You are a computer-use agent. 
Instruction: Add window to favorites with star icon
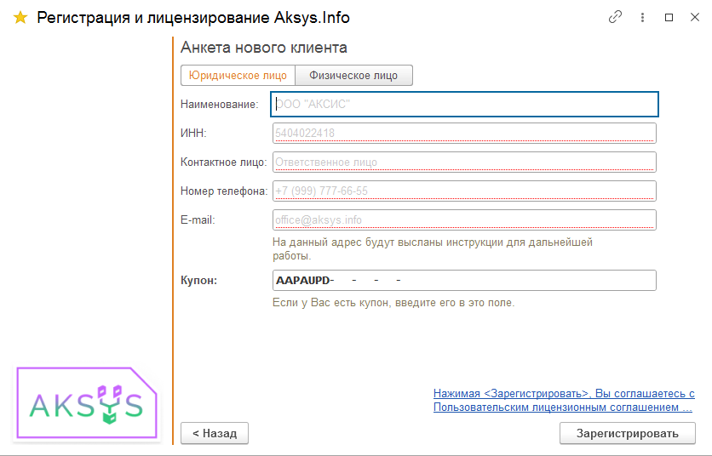pyautogui.click(x=20, y=18)
